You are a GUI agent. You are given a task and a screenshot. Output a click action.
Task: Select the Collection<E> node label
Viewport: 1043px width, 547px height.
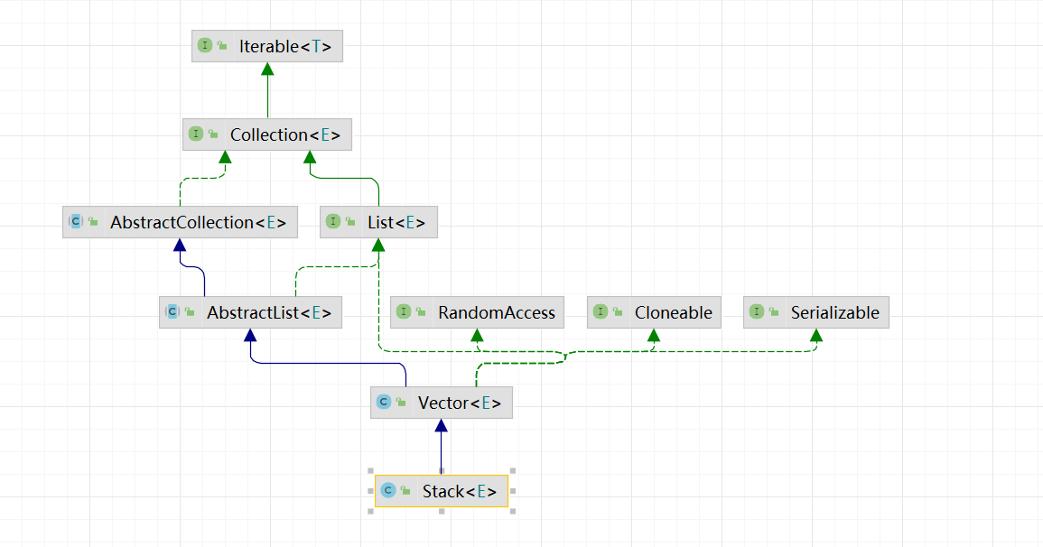[x=285, y=134]
